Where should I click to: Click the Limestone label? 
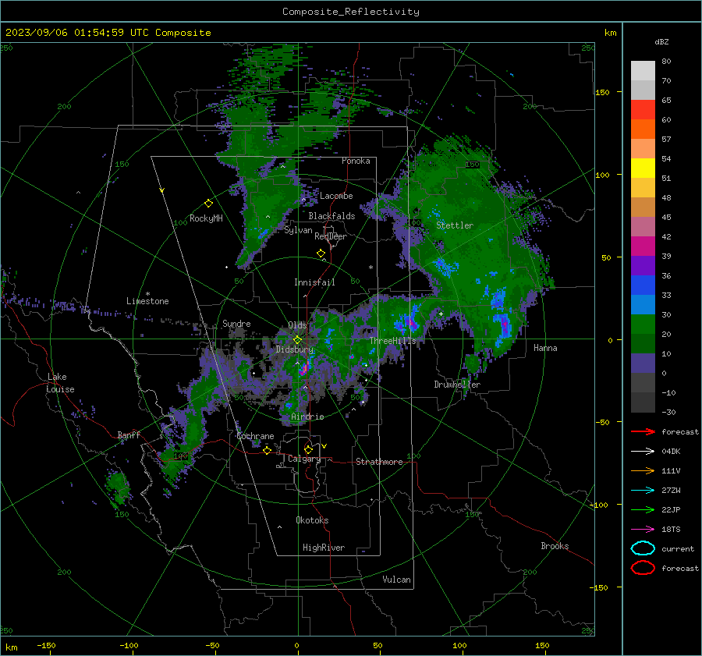[x=147, y=301]
